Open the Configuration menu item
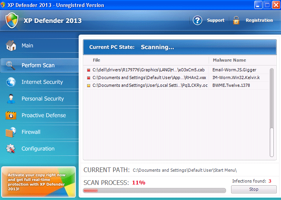The width and height of the screenshot is (281, 200). point(38,149)
